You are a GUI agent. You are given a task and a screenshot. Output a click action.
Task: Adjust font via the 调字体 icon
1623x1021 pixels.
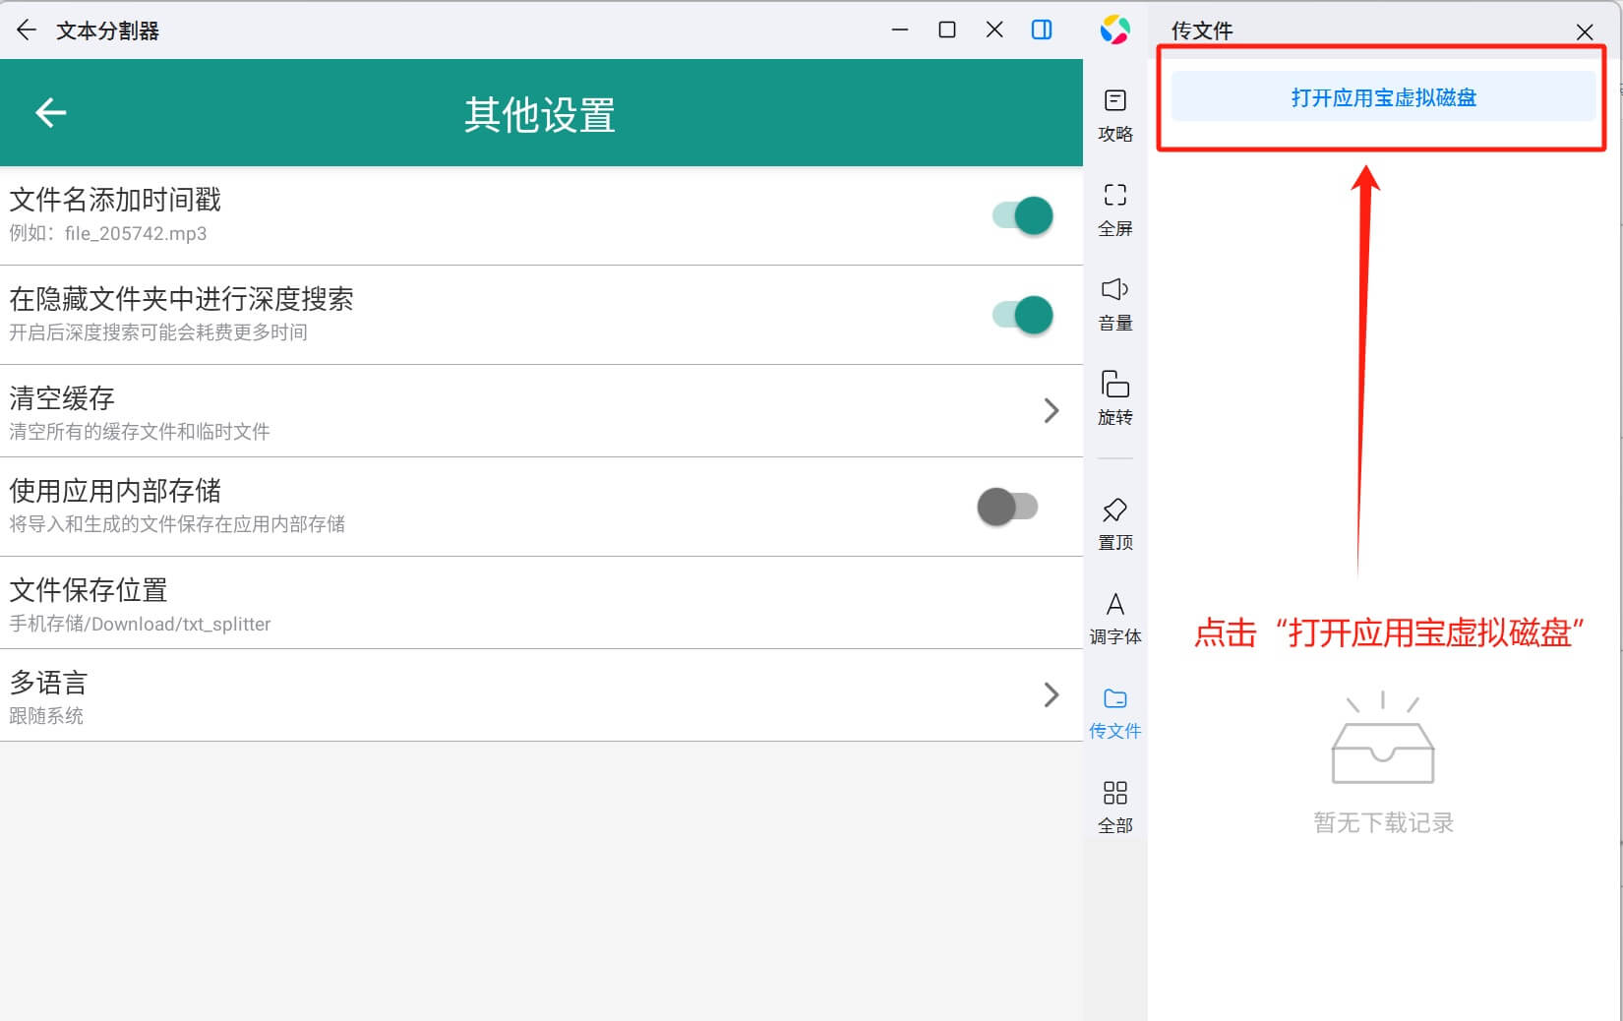click(1114, 618)
